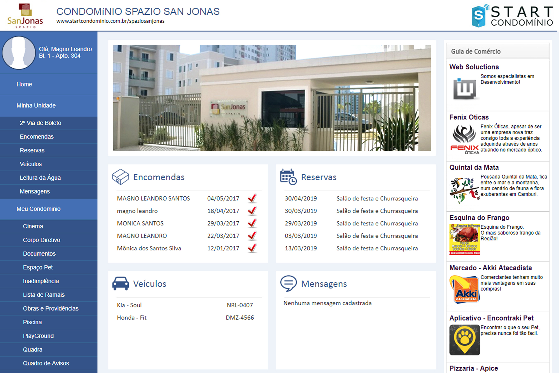Click checkmark for the 04/05/2017 package
Screen dimensions: 559x373
pos(252,198)
